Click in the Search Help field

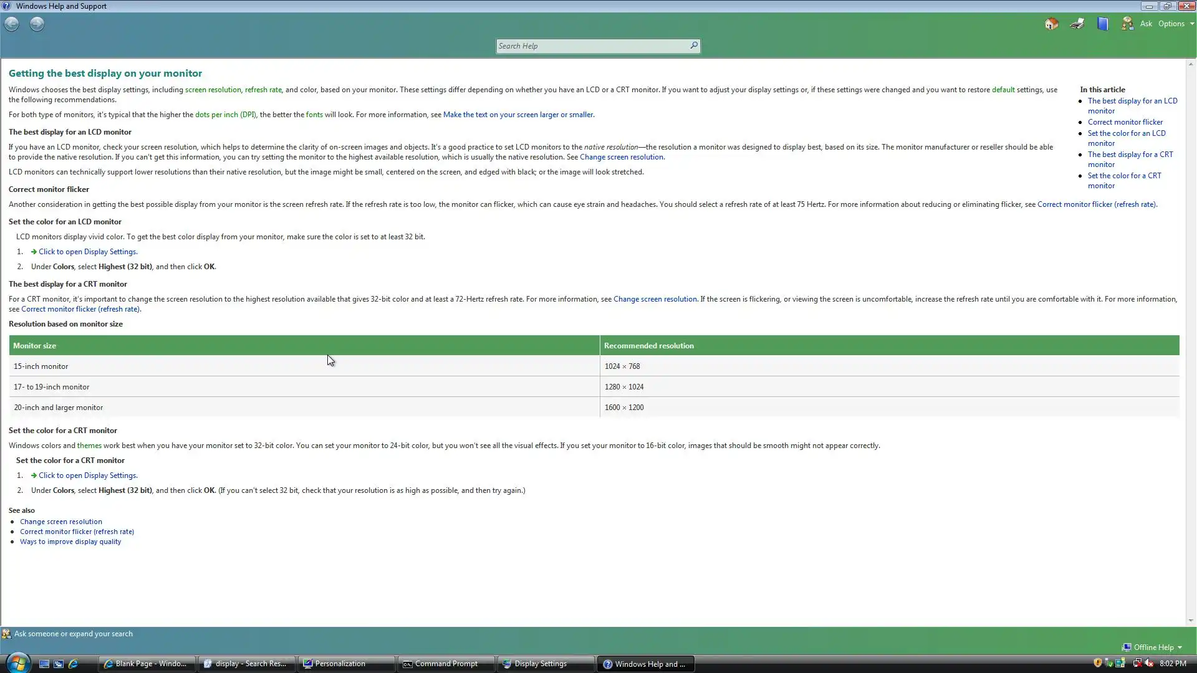pyautogui.click(x=591, y=45)
